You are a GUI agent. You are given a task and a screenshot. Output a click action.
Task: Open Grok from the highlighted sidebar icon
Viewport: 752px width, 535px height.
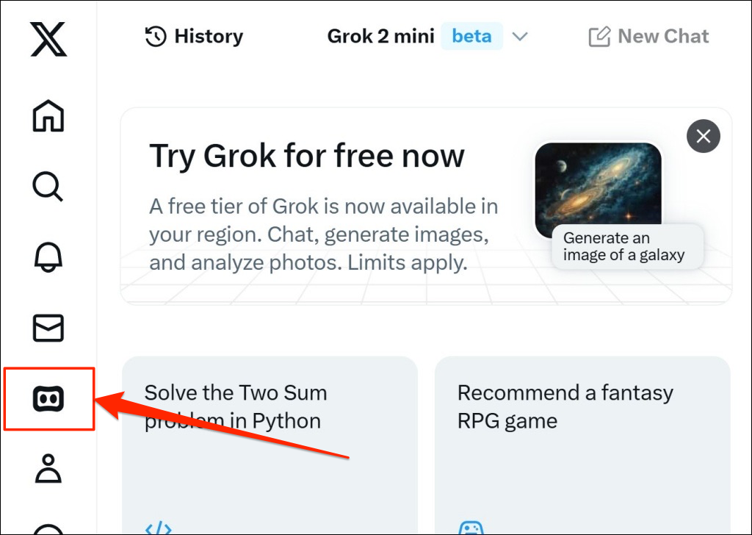(x=48, y=399)
